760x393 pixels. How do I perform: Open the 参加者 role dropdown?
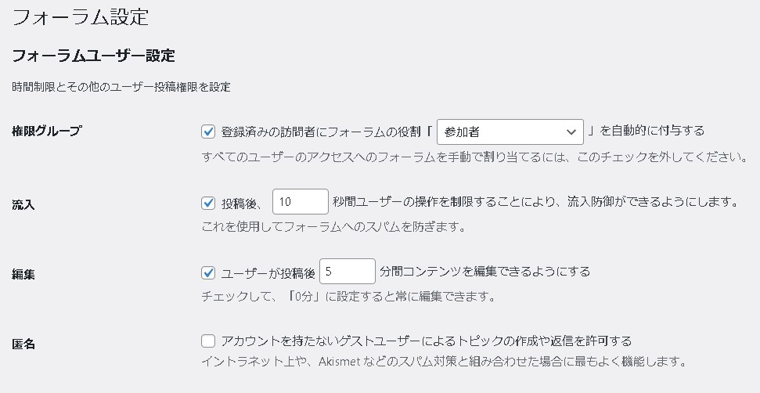[510, 132]
